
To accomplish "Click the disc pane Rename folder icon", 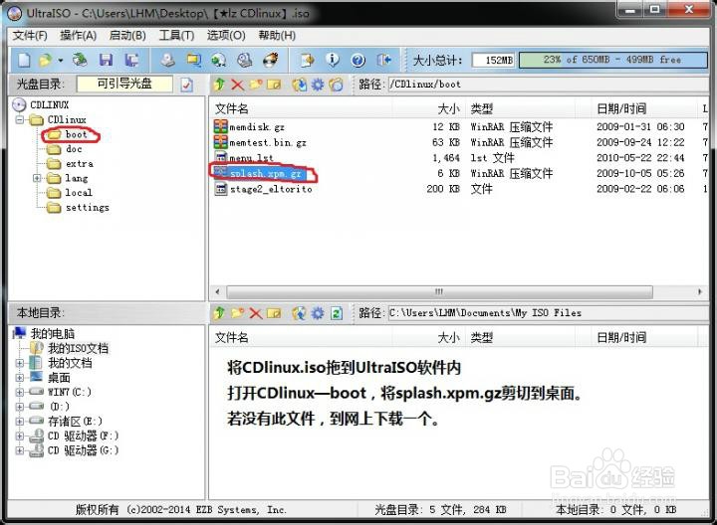I will 274,85.
